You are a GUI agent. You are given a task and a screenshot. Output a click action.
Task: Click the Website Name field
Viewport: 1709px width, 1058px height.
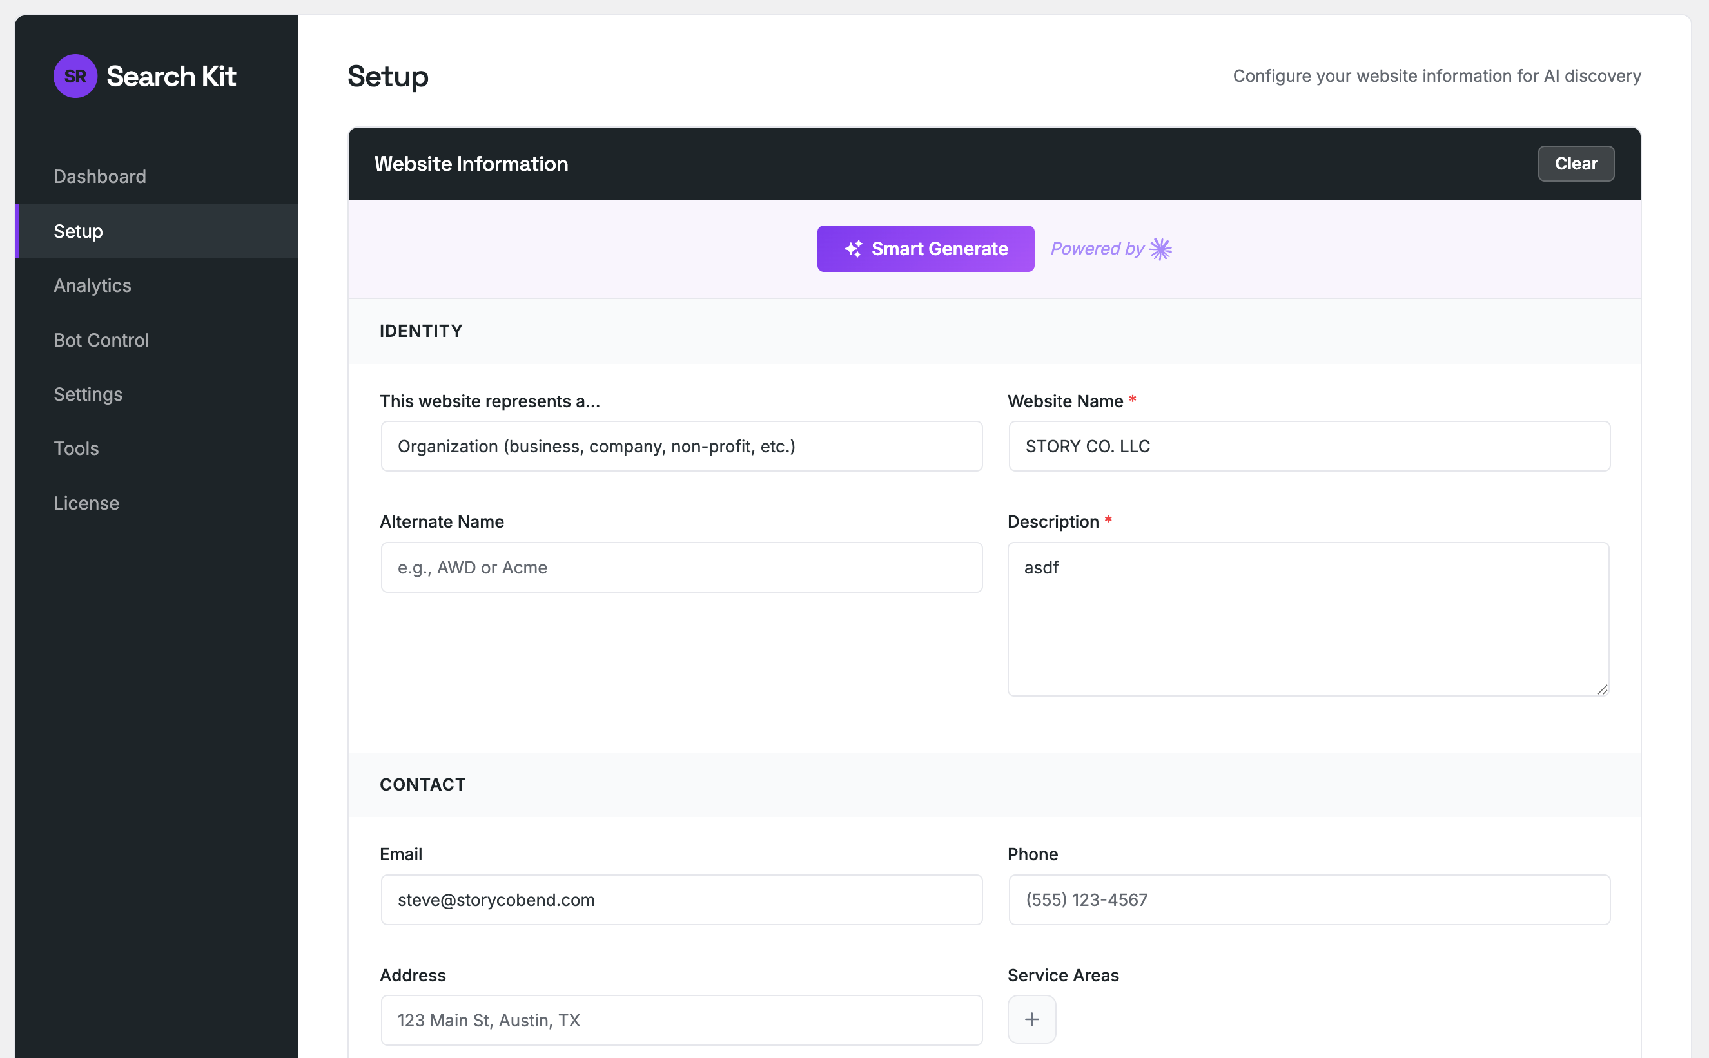(x=1308, y=446)
